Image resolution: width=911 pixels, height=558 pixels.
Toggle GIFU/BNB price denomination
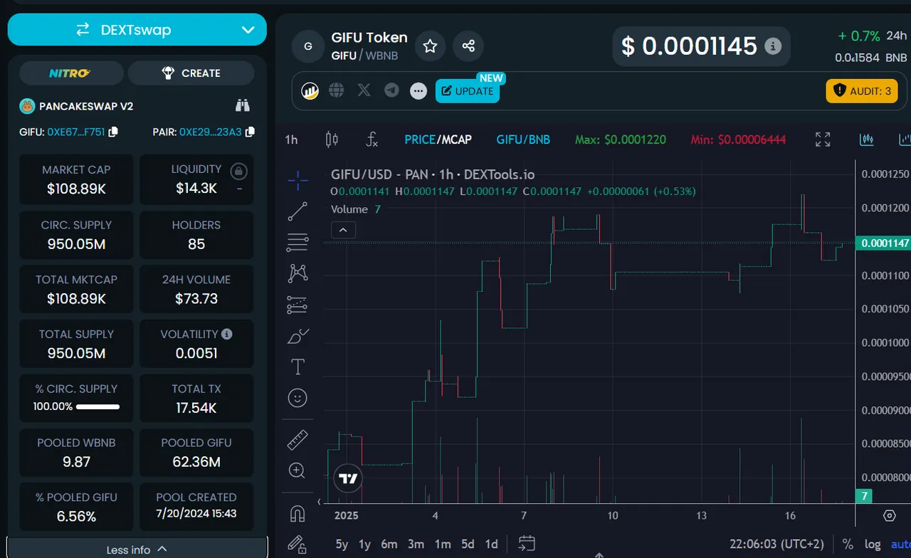(x=523, y=139)
